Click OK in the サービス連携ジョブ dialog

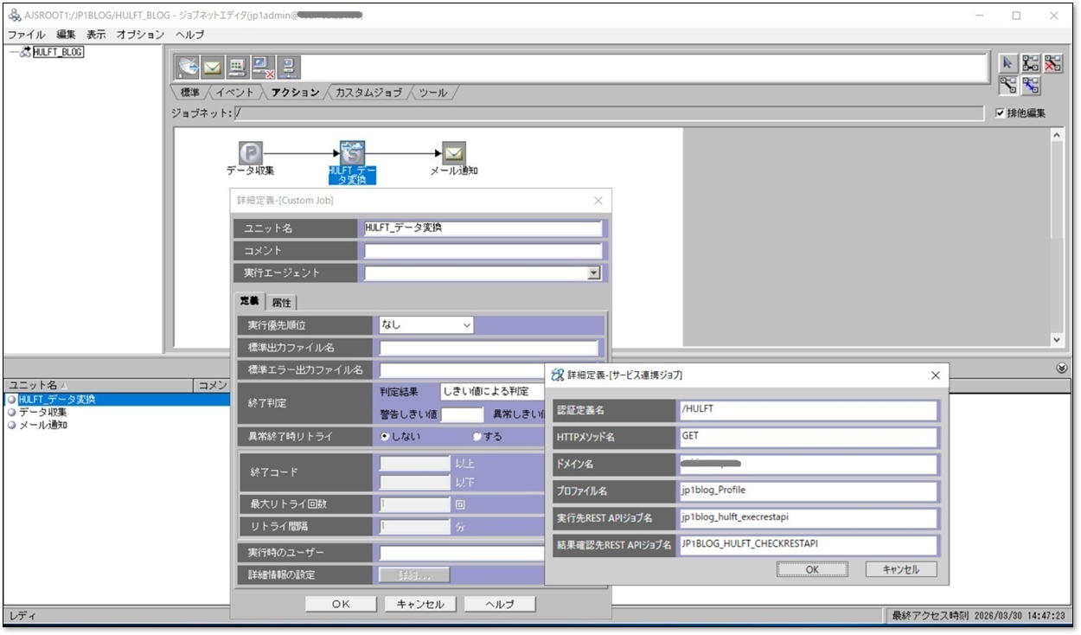point(812,569)
